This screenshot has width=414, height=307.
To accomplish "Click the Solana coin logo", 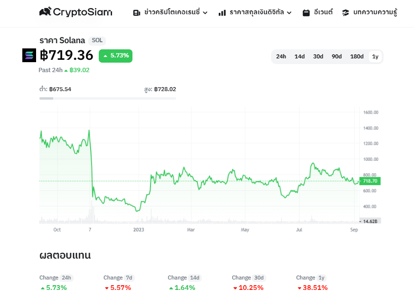I will tap(29, 55).
